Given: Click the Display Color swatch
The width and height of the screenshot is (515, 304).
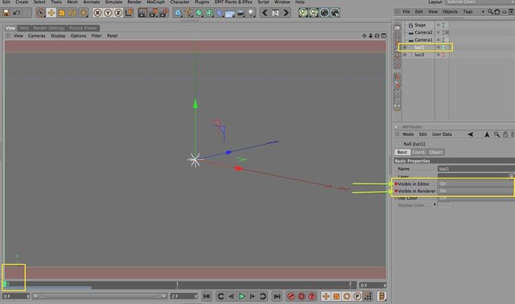Looking at the screenshot, I should click(x=443, y=205).
